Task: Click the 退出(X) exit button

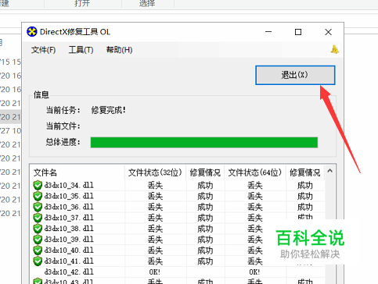Action: (295, 75)
